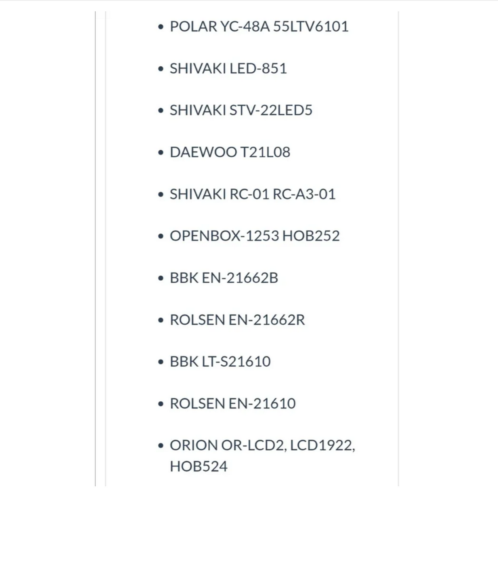Select the SHIVAKI LED-851 list item
This screenshot has height=585, width=498.
click(x=228, y=68)
